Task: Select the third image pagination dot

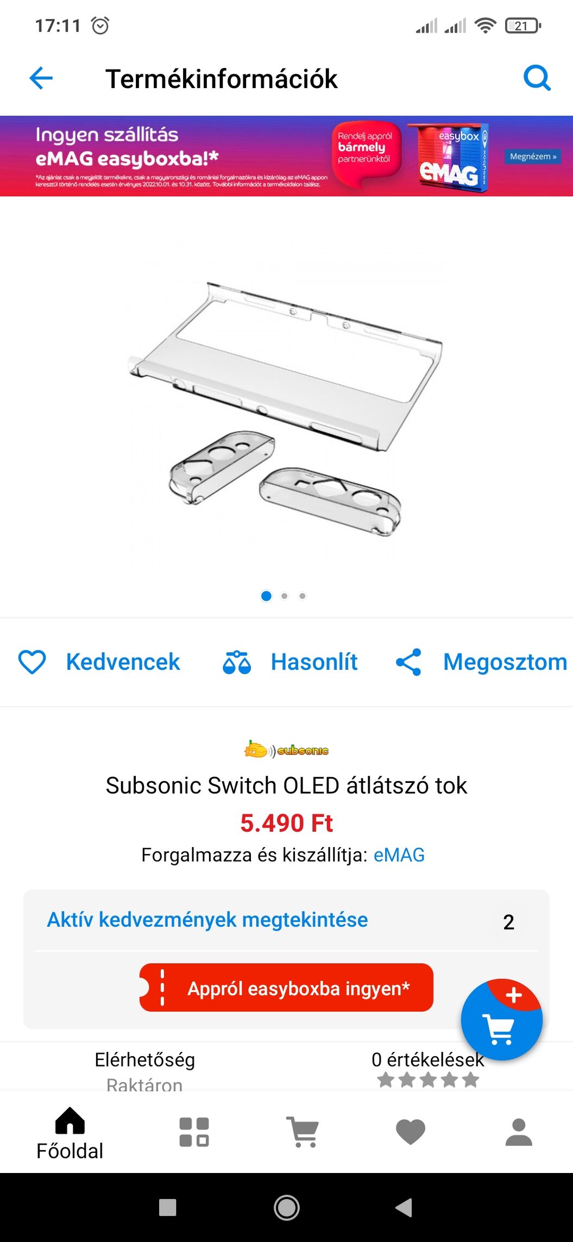Action: point(303,596)
